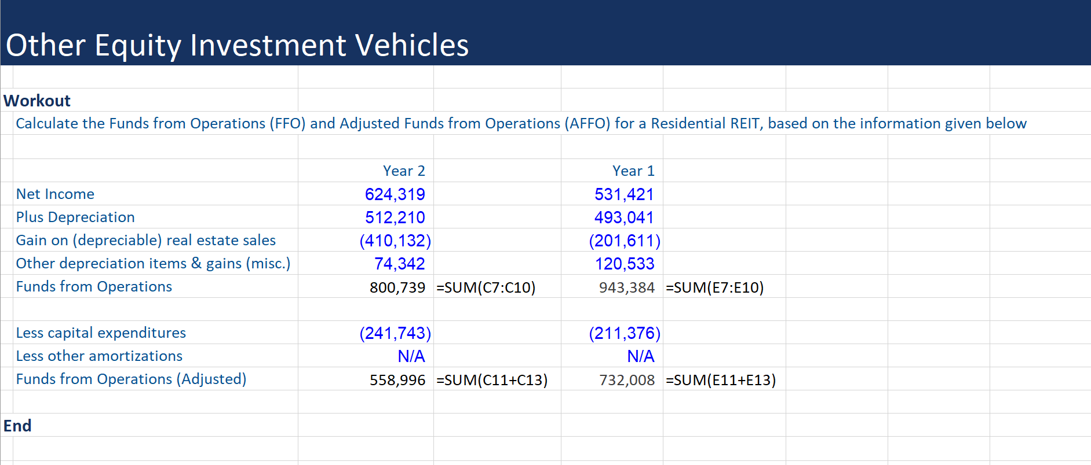The height and width of the screenshot is (465, 1091).
Task: Click the =SUM(C11+C13) formula text
Action: pyautogui.click(x=492, y=380)
